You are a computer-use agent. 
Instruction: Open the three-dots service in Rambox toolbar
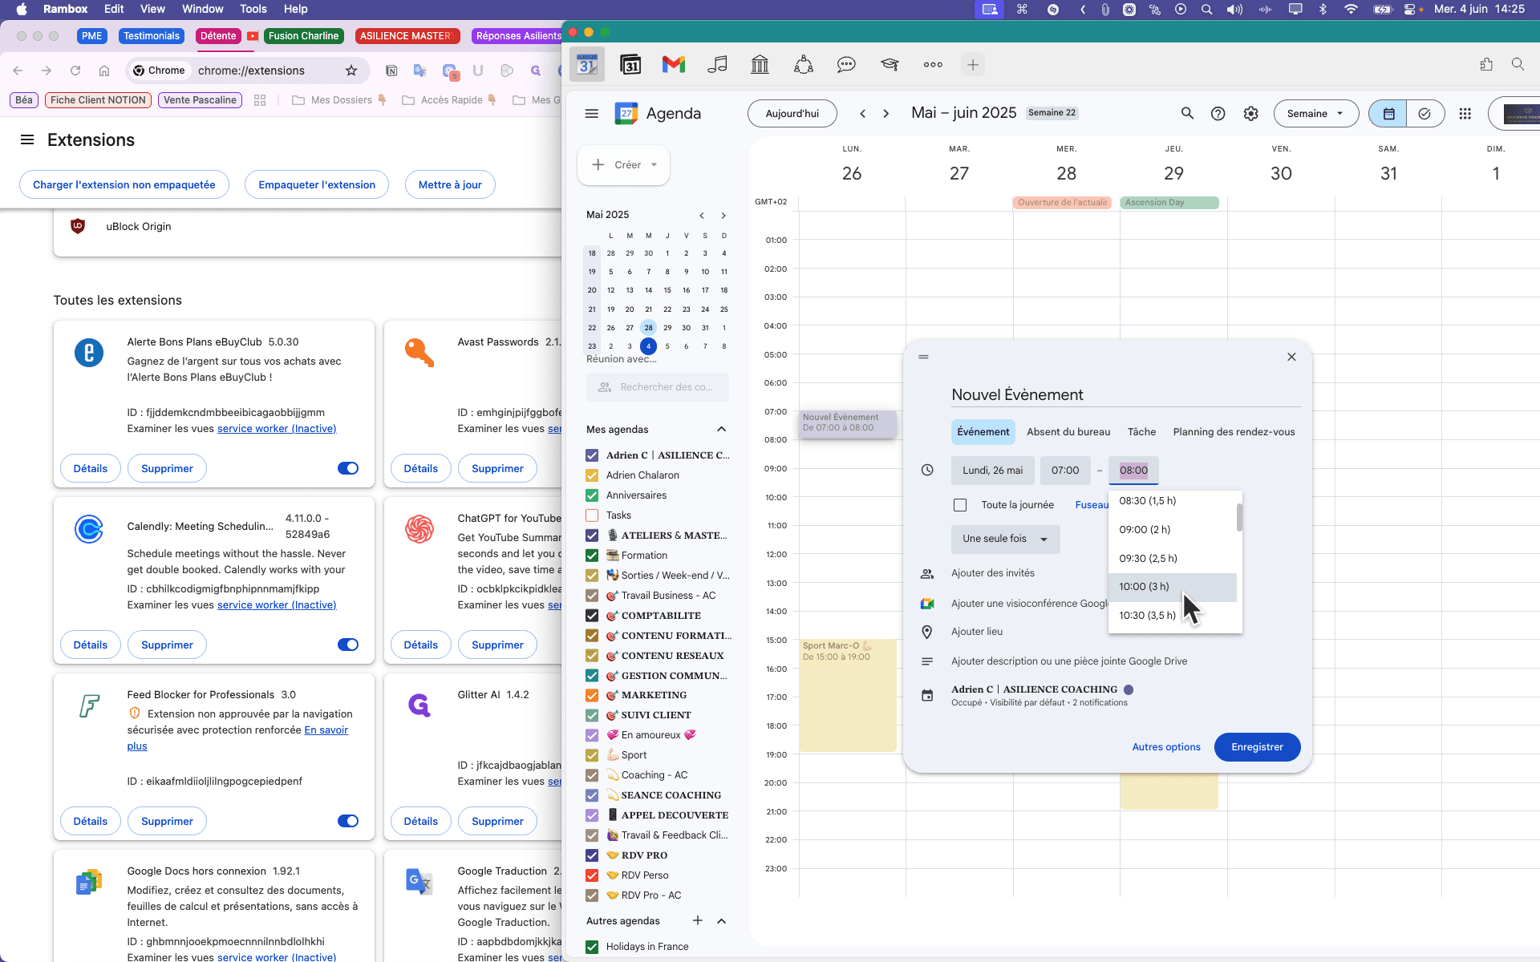pyautogui.click(x=933, y=65)
